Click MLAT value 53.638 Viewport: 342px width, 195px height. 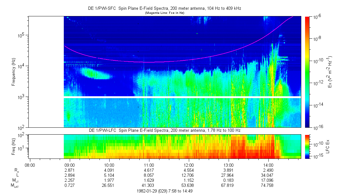click(x=188, y=185)
